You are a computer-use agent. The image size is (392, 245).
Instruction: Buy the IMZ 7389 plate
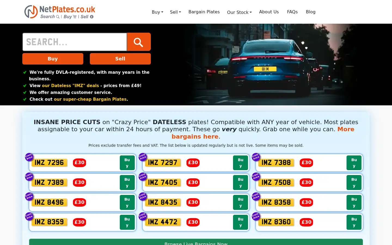click(127, 182)
